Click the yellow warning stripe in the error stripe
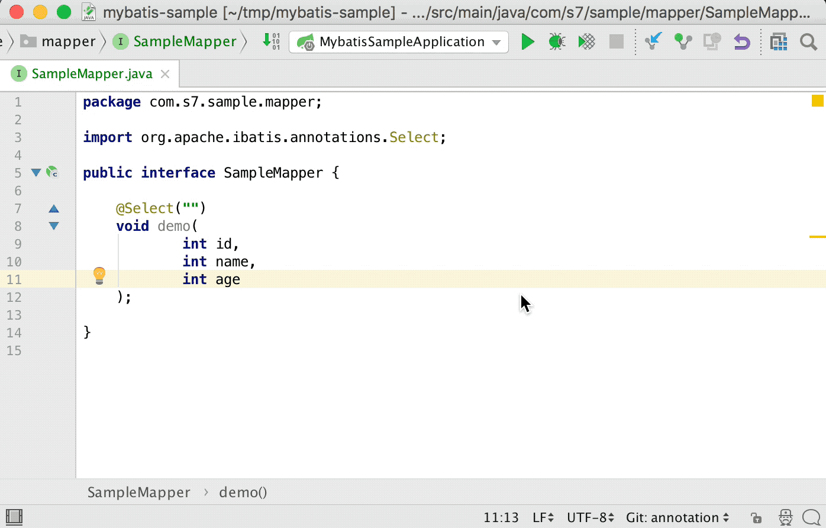Image resolution: width=826 pixels, height=528 pixels. pyautogui.click(x=817, y=237)
